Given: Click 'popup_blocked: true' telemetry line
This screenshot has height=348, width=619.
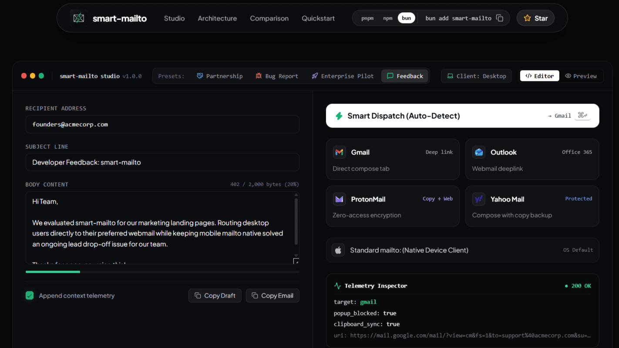Looking at the screenshot, I should click(365, 313).
